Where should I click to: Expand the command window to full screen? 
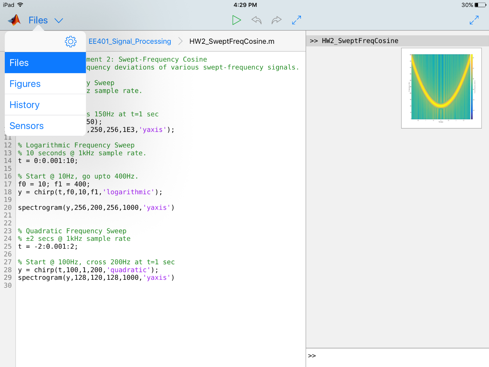(x=474, y=20)
